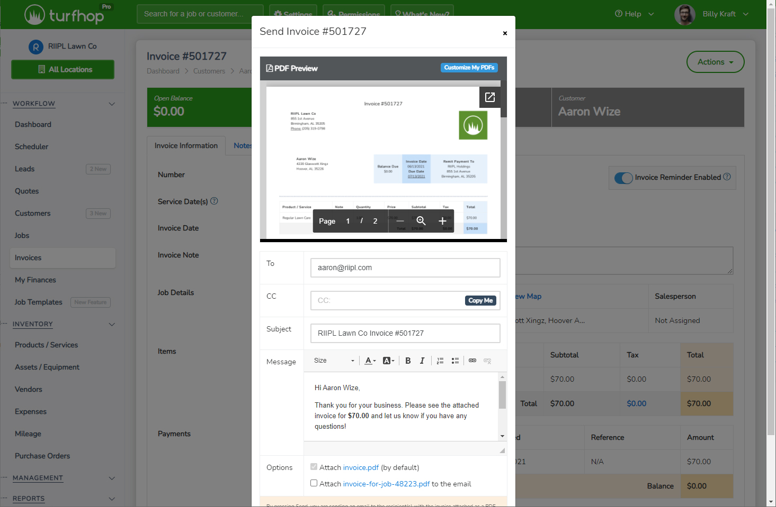The image size is (776, 507).
Task: Click the editor resize grip corner
Action: [502, 450]
